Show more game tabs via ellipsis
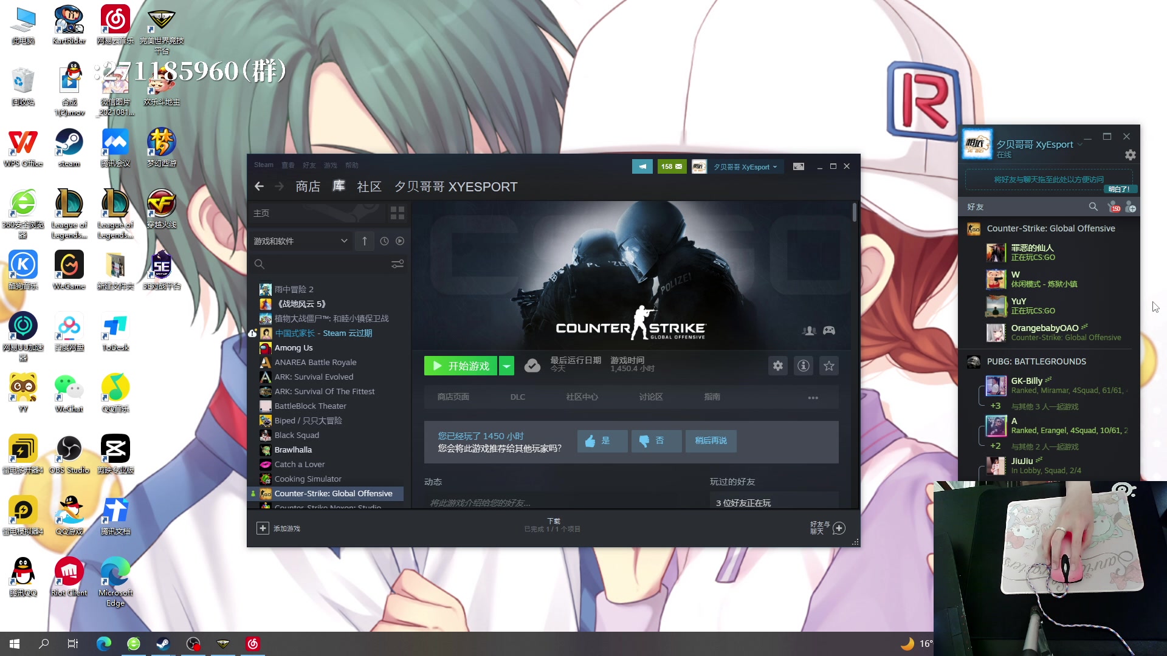 pos(813,397)
